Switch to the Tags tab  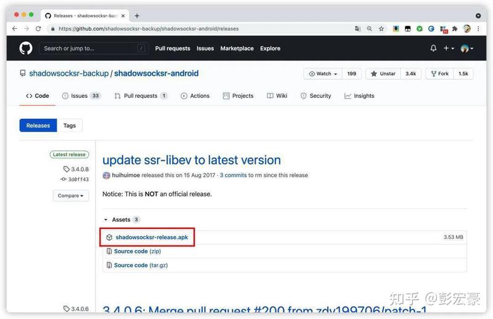click(70, 126)
